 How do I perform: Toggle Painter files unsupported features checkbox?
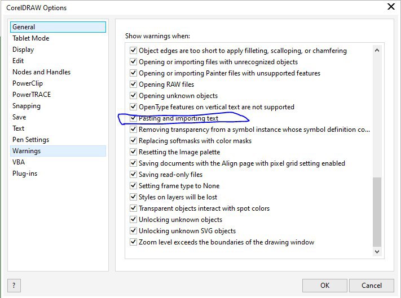click(x=133, y=73)
